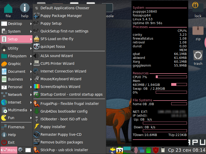The image size is (206, 154).
Task: Open Help from the main menu
Action: [x=17, y=135]
